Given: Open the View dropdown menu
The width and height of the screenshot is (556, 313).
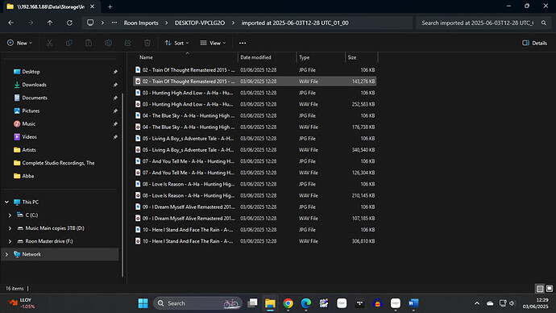Looking at the screenshot, I should [x=213, y=43].
